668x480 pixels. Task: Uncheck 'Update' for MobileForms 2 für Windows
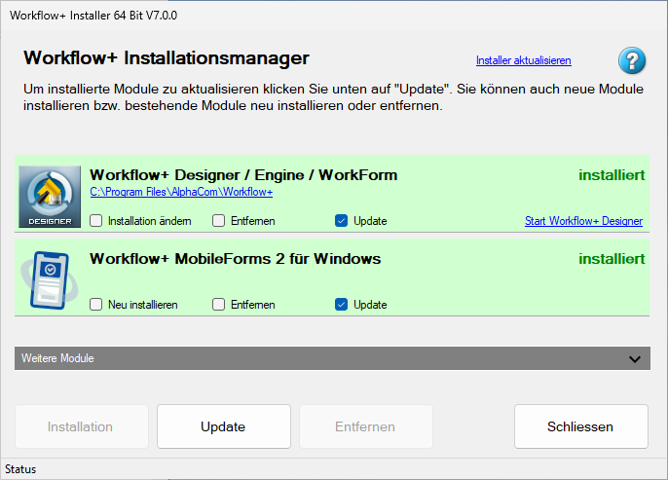click(341, 305)
